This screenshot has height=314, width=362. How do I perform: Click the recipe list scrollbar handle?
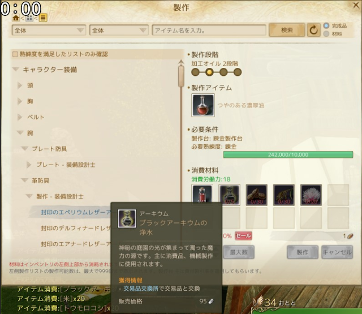click(x=181, y=76)
